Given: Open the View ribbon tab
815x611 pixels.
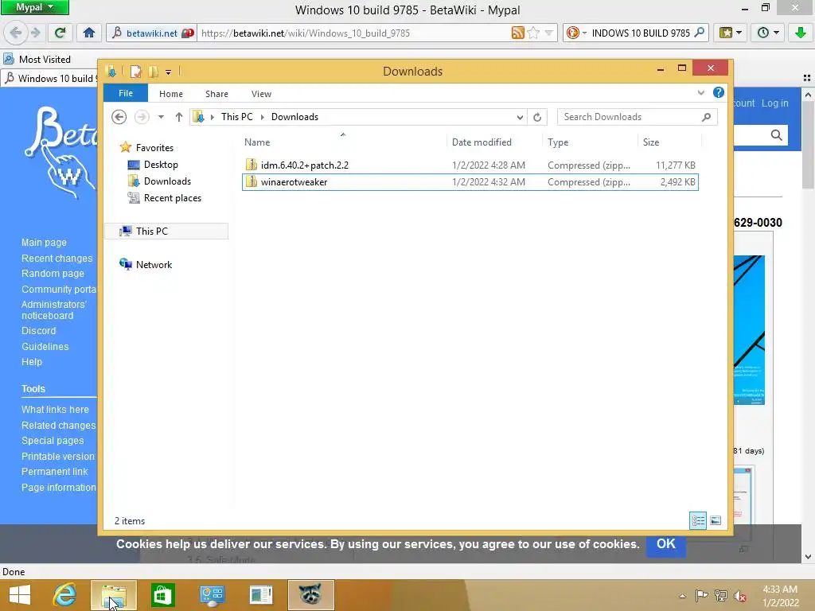Looking at the screenshot, I should [261, 94].
